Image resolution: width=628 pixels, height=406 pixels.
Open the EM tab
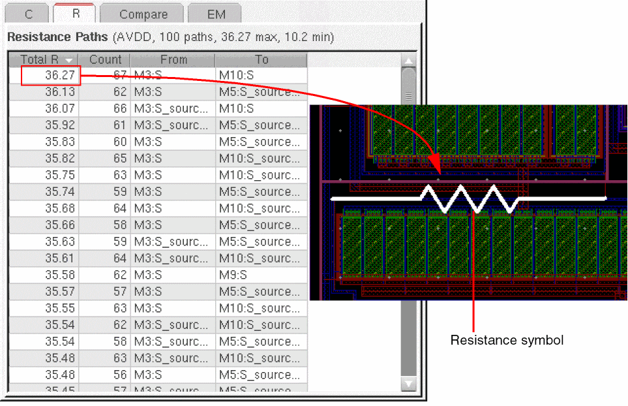click(x=215, y=14)
